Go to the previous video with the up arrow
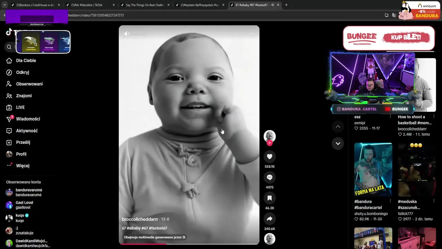Image resolution: width=442 pixels, height=249 pixels. click(x=338, y=127)
